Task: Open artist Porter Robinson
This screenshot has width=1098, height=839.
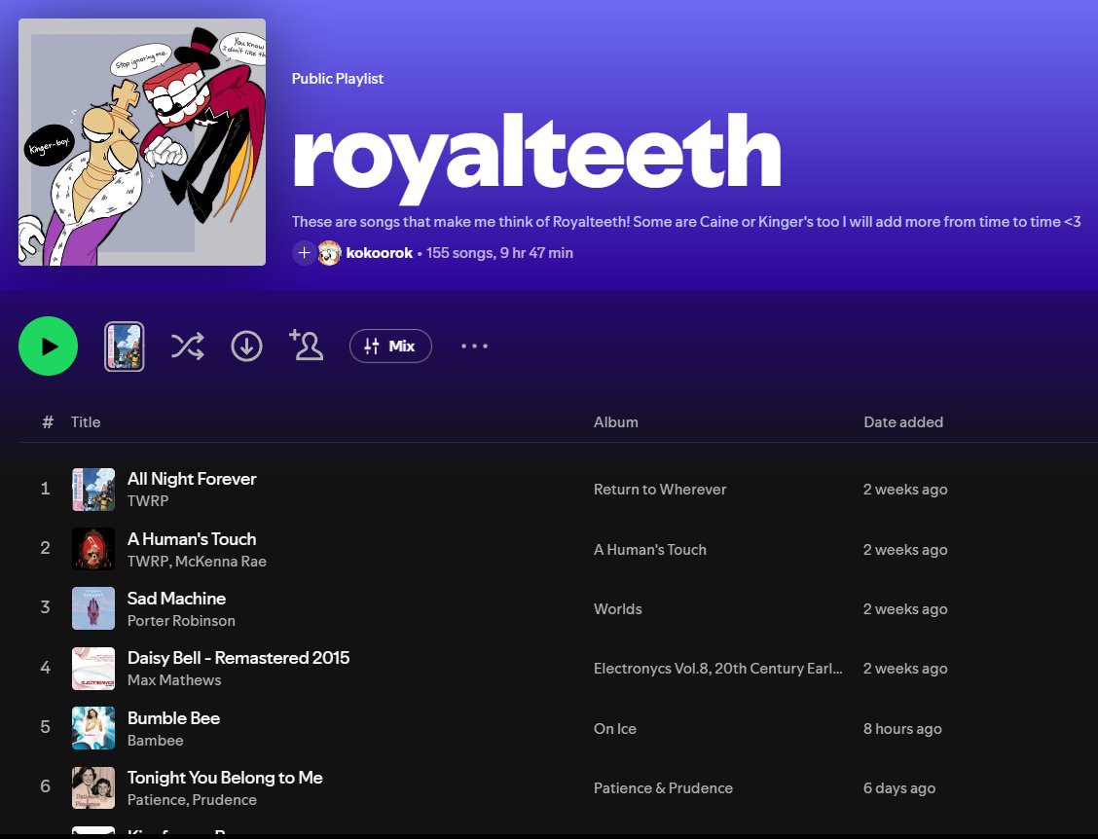Action: click(181, 621)
